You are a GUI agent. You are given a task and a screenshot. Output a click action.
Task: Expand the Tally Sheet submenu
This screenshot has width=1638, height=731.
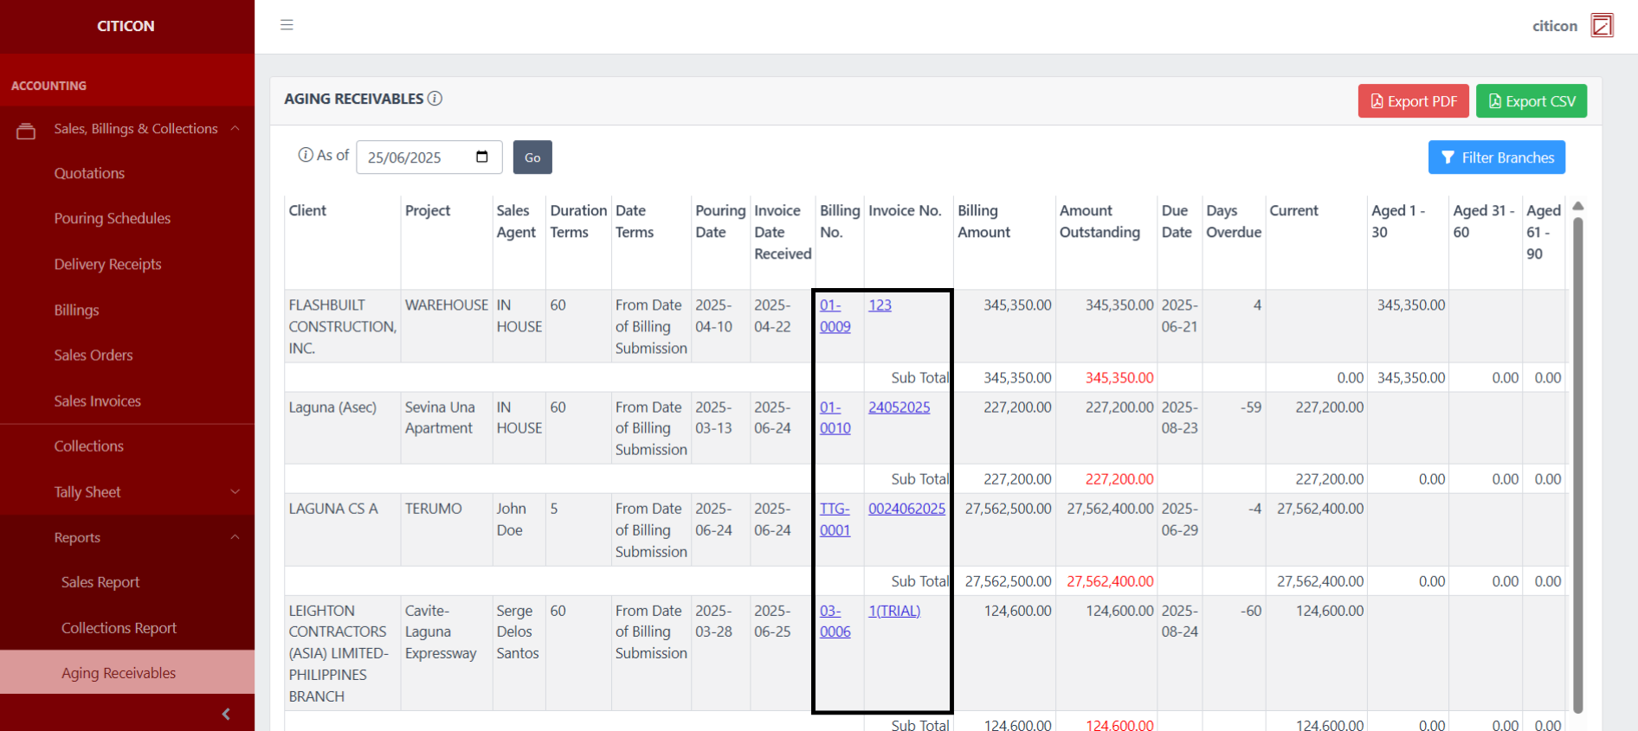[235, 492]
